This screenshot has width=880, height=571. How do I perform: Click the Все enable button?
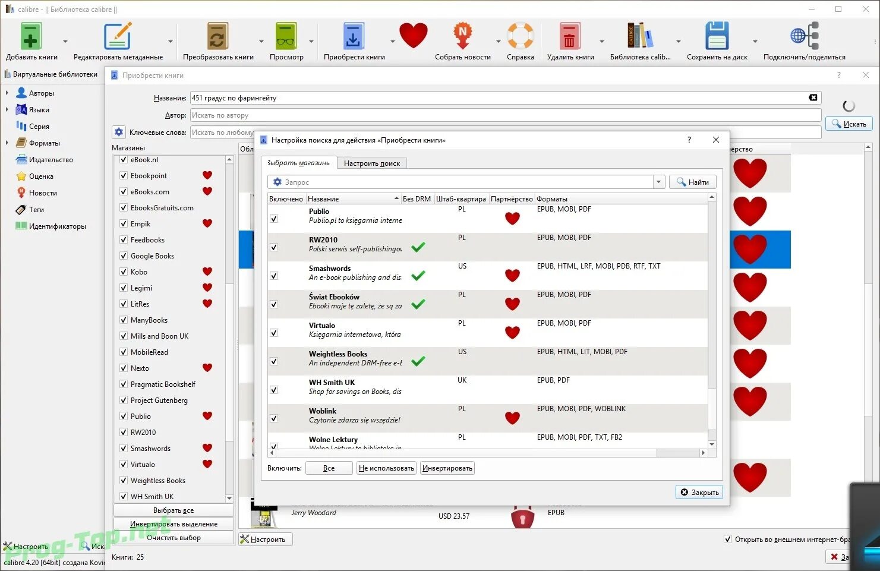point(329,468)
